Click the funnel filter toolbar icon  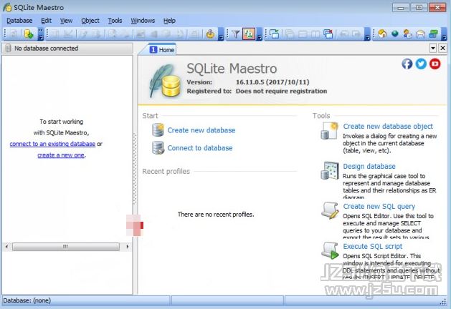(236, 34)
